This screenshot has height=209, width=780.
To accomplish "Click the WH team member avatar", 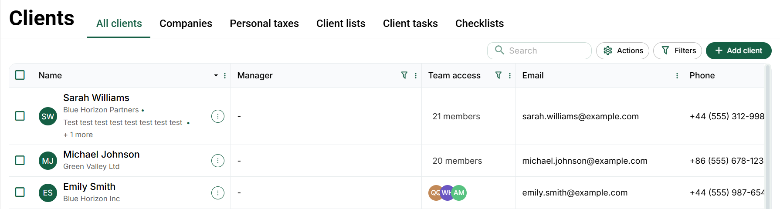I will pyautogui.click(x=446, y=192).
